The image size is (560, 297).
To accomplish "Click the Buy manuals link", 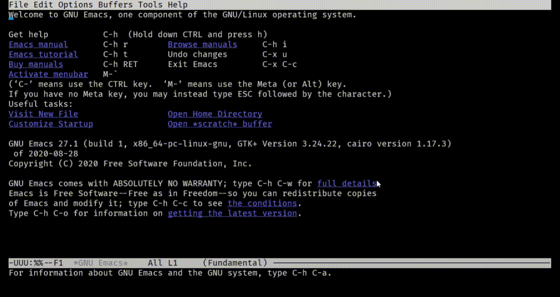I will 36,64.
